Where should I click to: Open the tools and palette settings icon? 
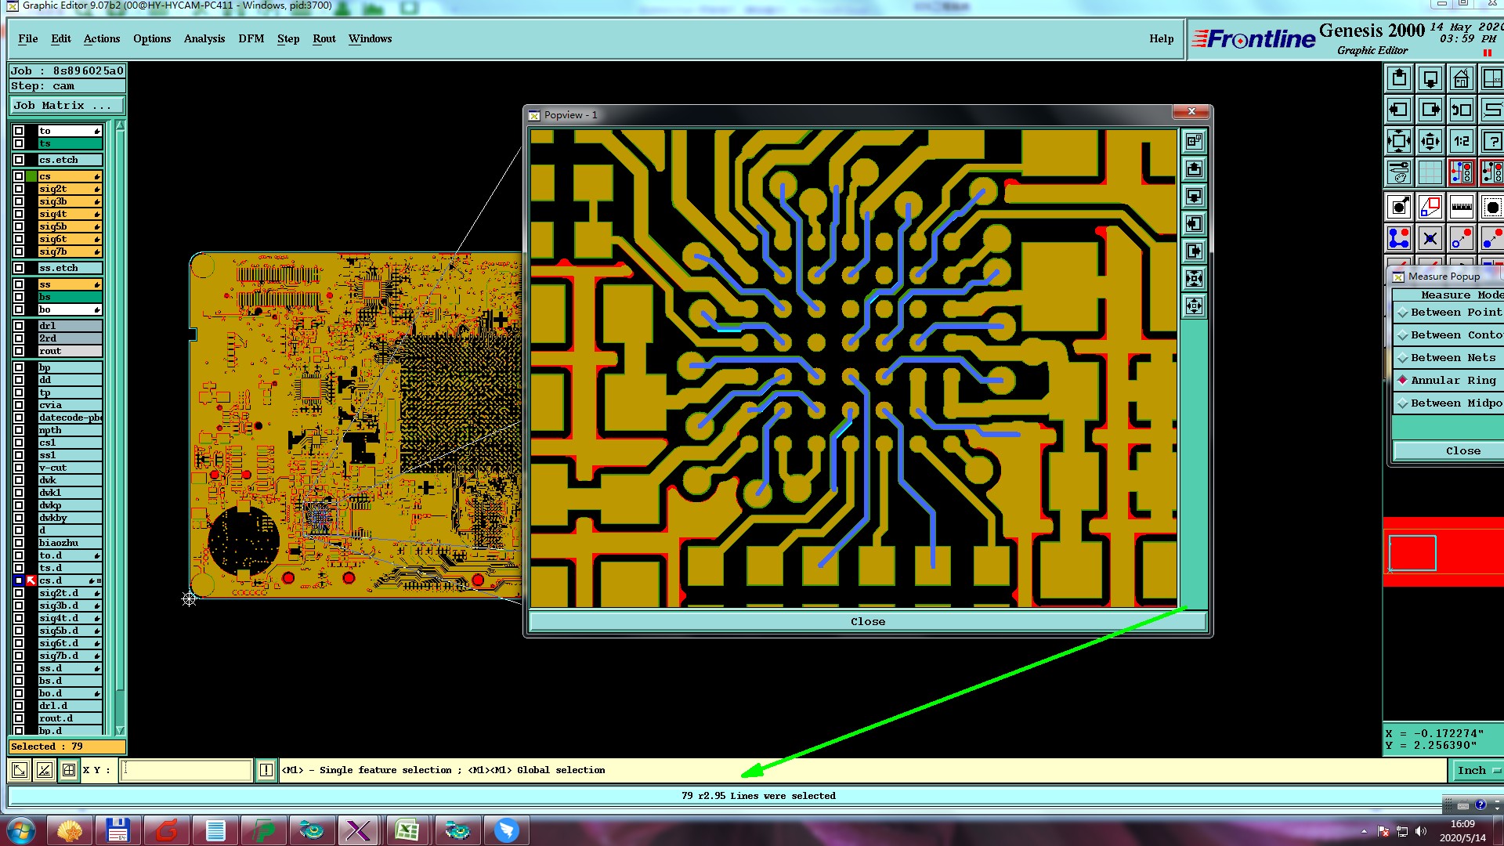(x=1399, y=172)
